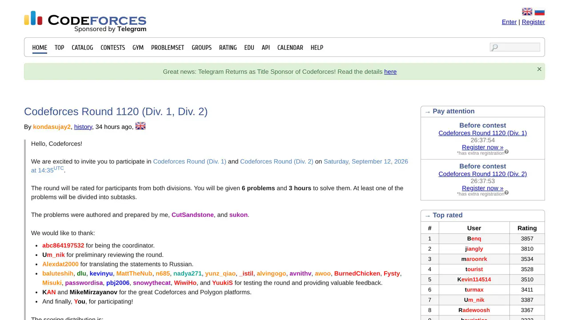
Task: Open KAN profile link
Action: [x=49, y=292]
